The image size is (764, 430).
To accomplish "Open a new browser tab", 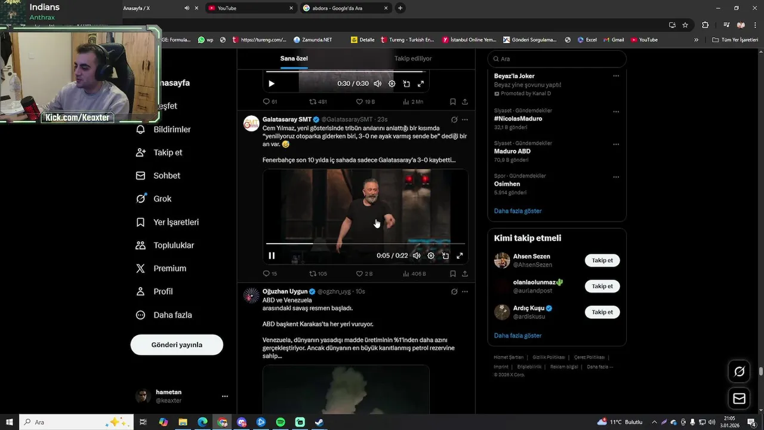I will pos(400,8).
